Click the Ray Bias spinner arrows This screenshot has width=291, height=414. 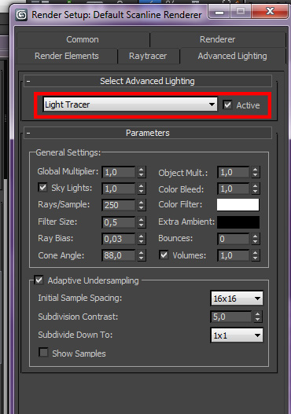click(142, 239)
